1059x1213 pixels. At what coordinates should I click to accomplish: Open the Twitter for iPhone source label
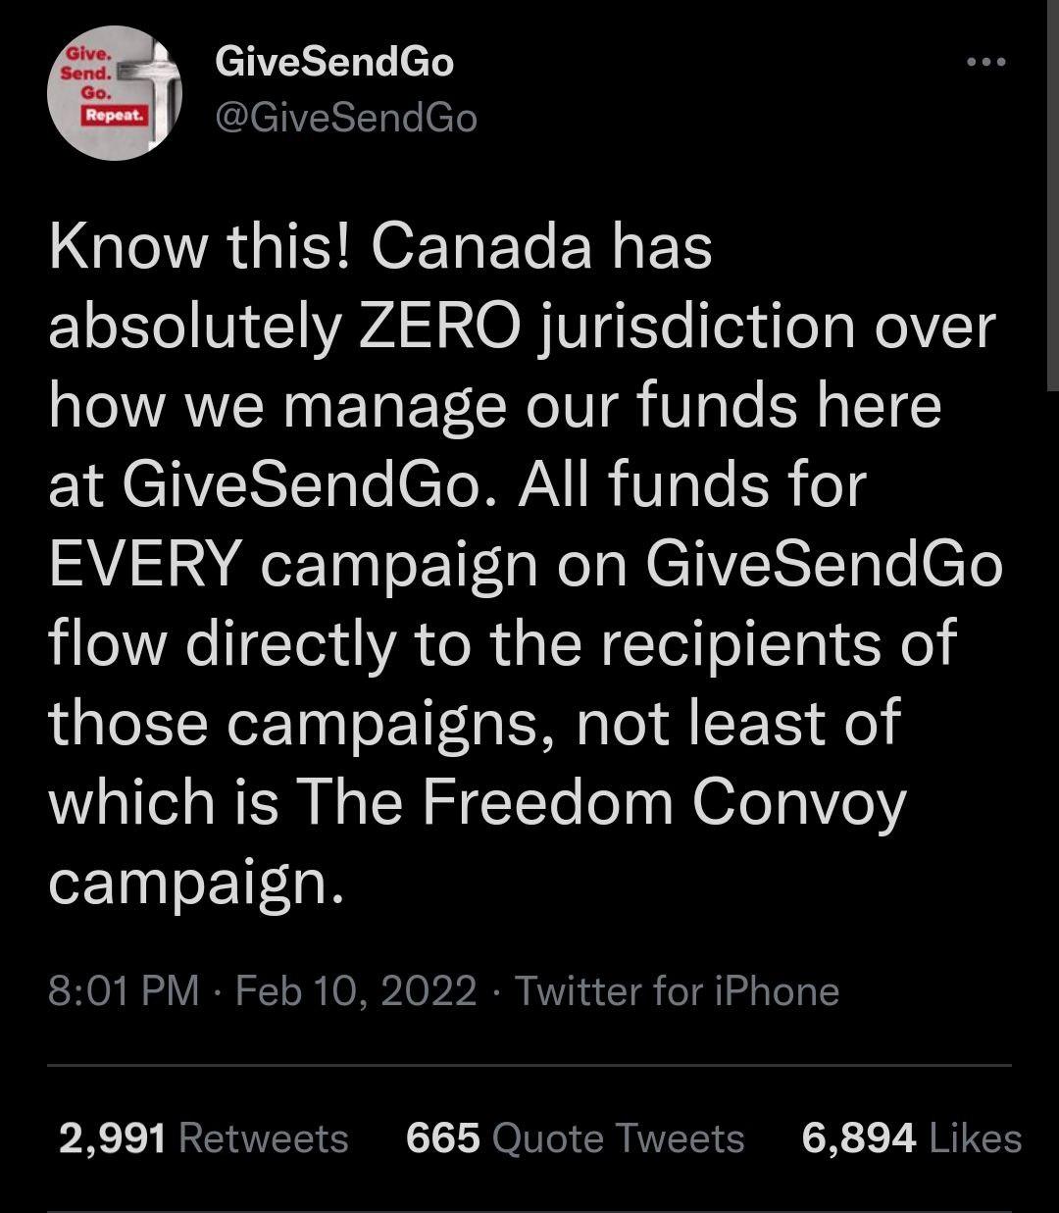click(x=677, y=990)
